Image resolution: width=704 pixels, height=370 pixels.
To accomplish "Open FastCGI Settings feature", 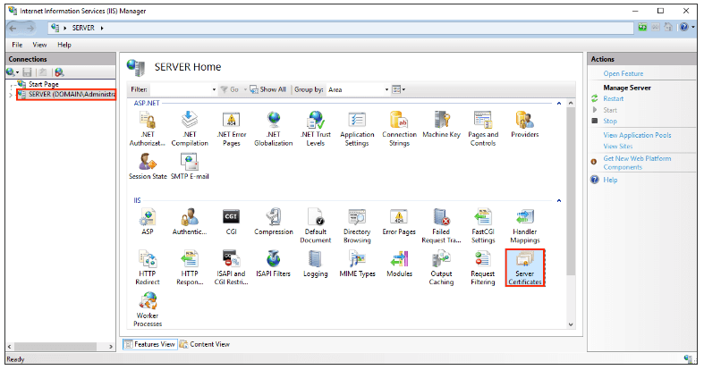I will [483, 226].
